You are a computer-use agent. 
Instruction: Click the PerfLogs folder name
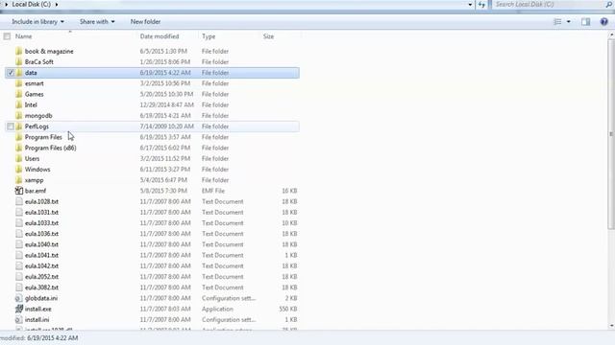tap(37, 126)
